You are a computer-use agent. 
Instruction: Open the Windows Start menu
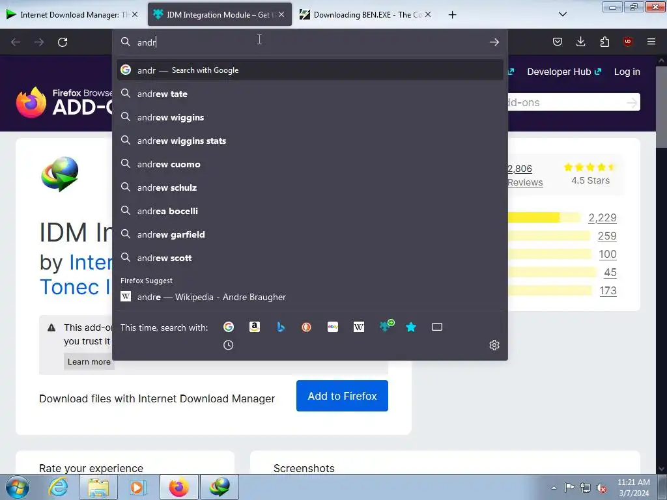[17, 487]
